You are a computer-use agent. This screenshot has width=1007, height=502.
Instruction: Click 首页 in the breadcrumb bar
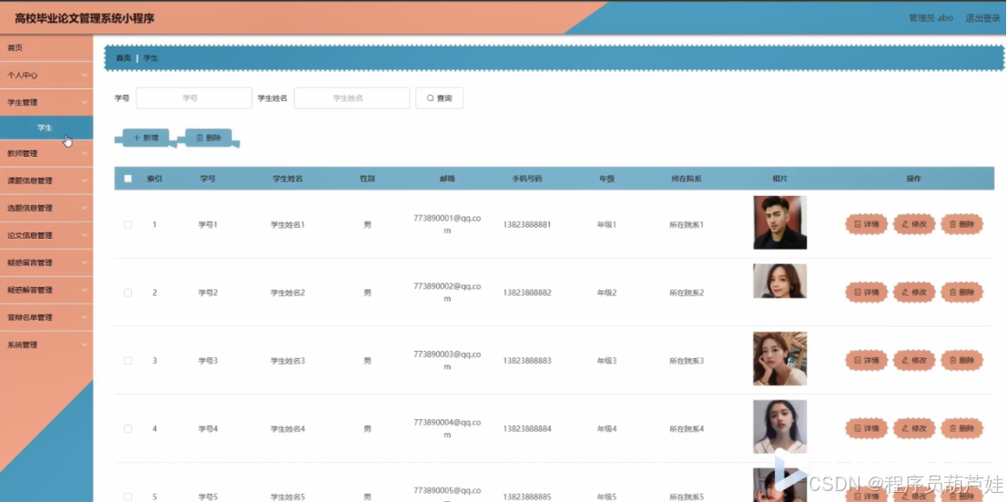point(123,57)
